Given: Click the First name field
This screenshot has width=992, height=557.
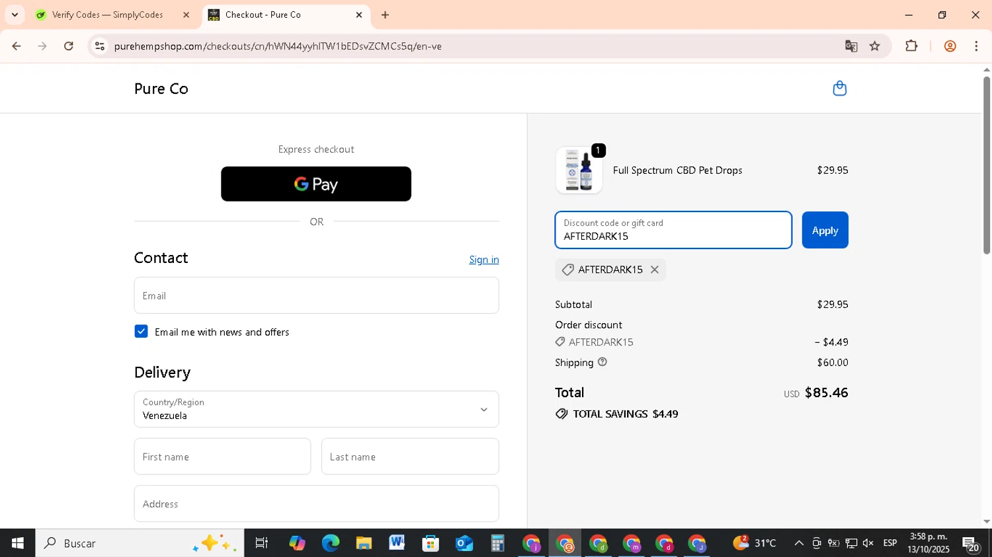Looking at the screenshot, I should (222, 457).
